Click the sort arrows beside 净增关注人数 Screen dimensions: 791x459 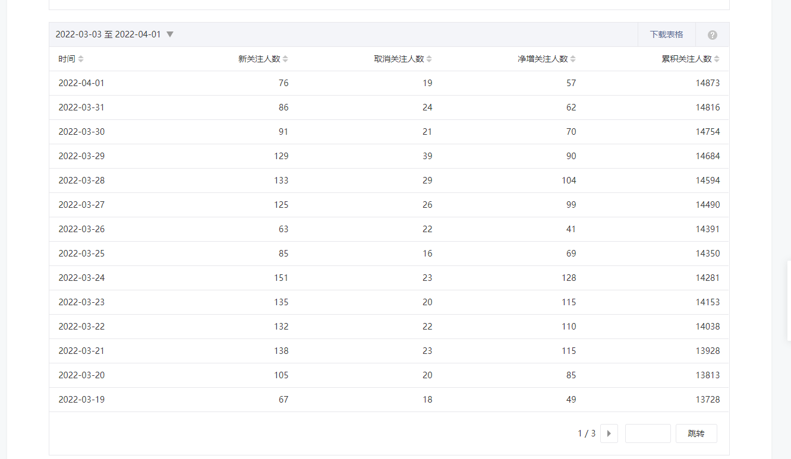pyautogui.click(x=573, y=59)
